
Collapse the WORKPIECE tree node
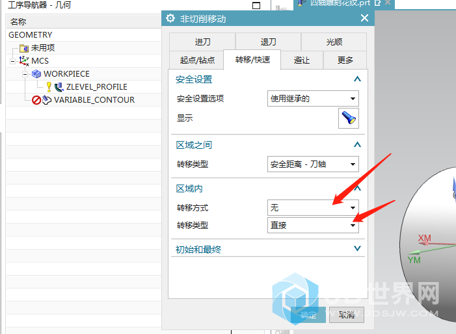pyautogui.click(x=25, y=74)
